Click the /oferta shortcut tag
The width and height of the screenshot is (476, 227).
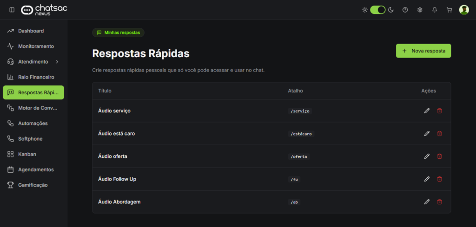click(299, 156)
